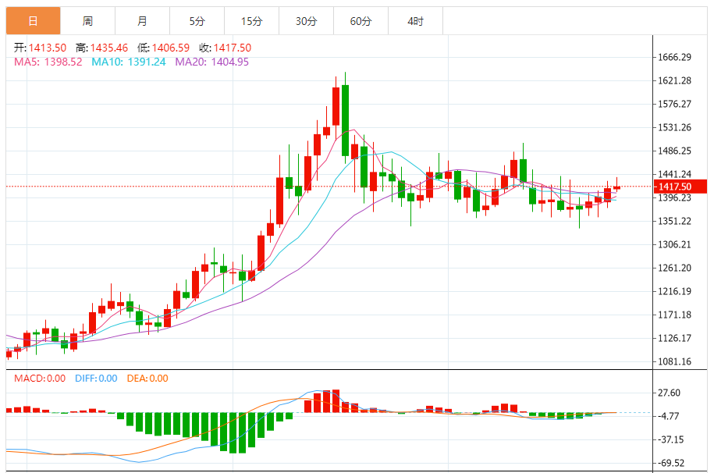The height and width of the screenshot is (473, 714).
Task: Click the DEA value label
Action: click(147, 379)
